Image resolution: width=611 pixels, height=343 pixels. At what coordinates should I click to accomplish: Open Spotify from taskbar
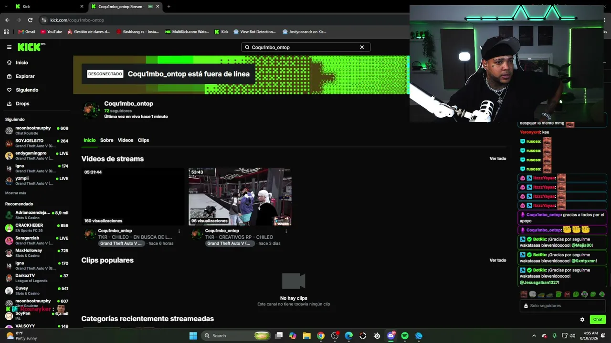pos(405,336)
